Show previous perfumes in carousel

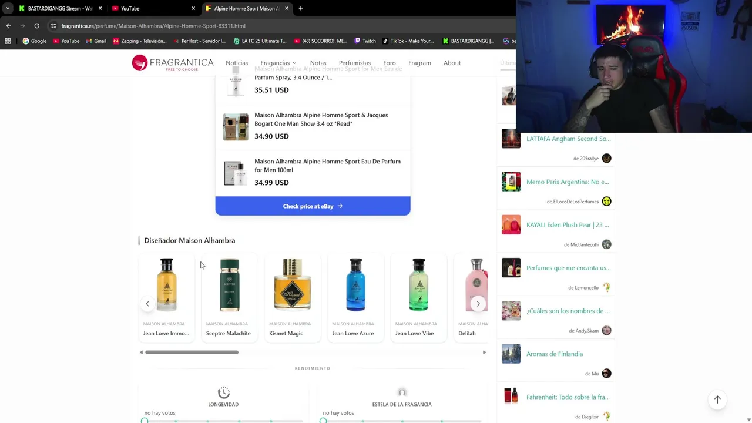pos(147,304)
